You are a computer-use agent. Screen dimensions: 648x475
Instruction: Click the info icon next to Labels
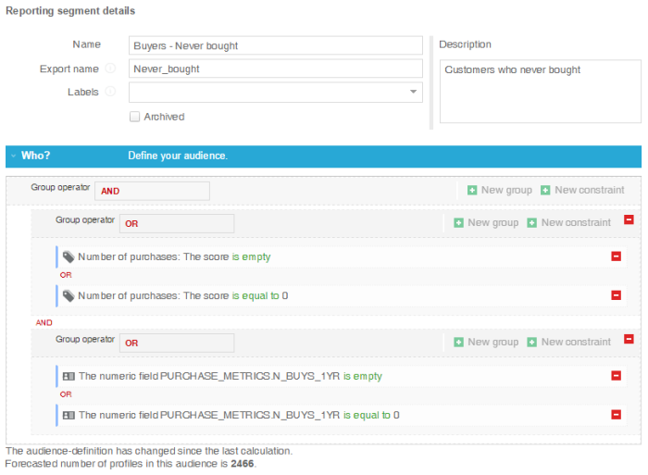(111, 92)
